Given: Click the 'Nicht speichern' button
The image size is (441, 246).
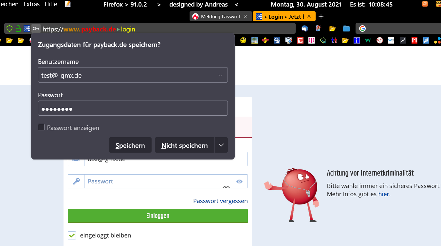Looking at the screenshot, I should tap(185, 145).
